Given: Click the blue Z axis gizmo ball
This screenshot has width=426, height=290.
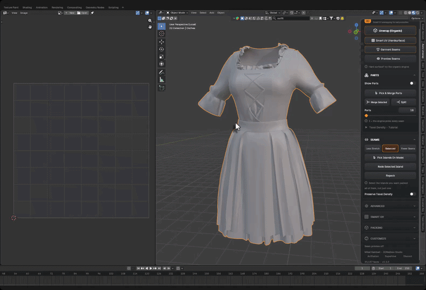Looking at the screenshot, I should (356, 24).
